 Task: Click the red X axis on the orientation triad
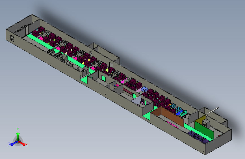[x=23, y=143]
